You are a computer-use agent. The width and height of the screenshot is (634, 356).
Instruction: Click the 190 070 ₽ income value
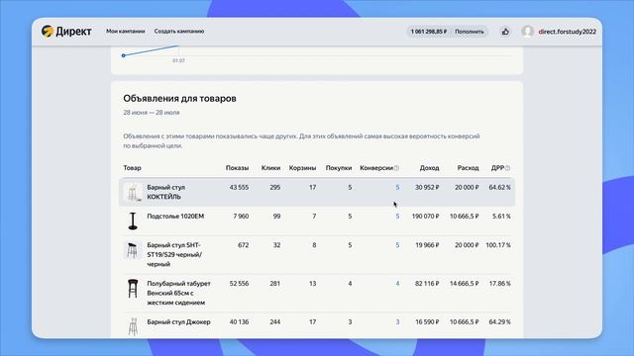[425, 217]
